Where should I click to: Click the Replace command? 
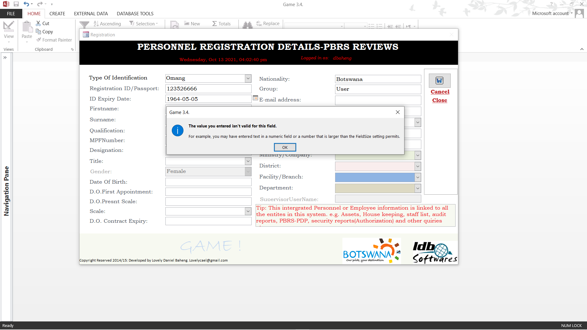(x=268, y=24)
